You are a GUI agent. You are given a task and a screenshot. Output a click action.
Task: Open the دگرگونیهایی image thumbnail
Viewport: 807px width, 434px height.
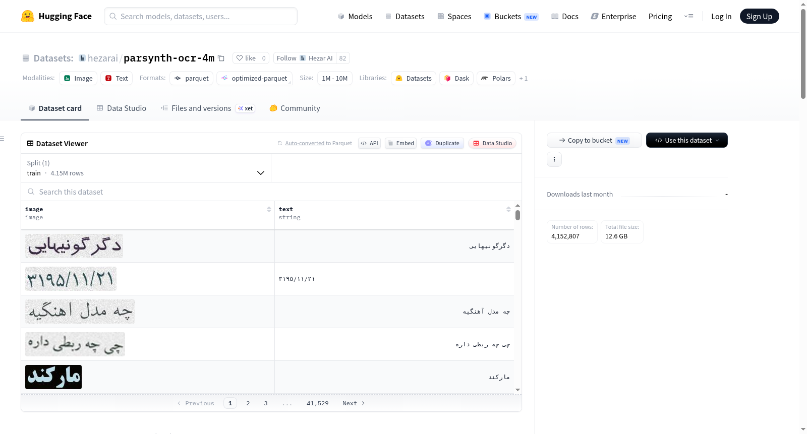(74, 246)
